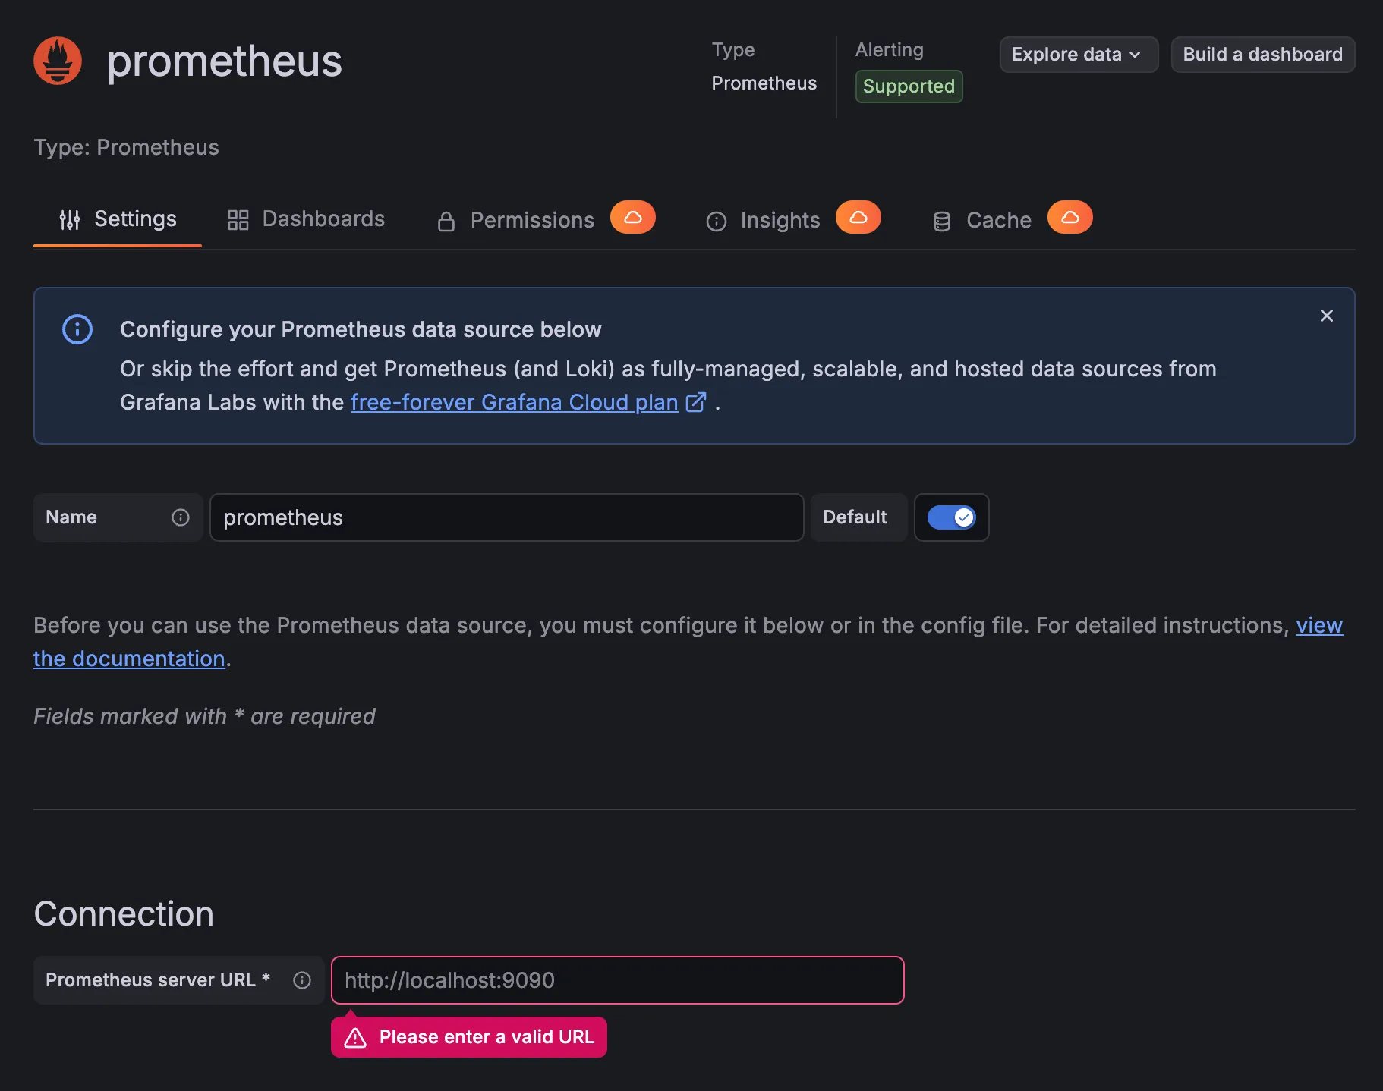This screenshot has width=1383, height=1091.
Task: Click the Name field containing prometheus
Action: point(506,517)
